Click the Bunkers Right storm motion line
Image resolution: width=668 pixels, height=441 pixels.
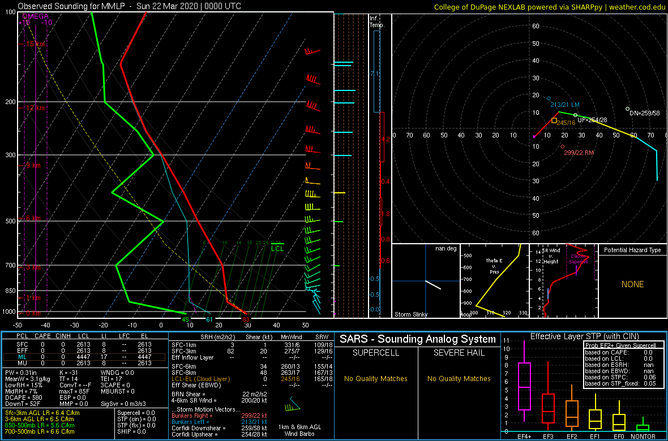(219, 416)
